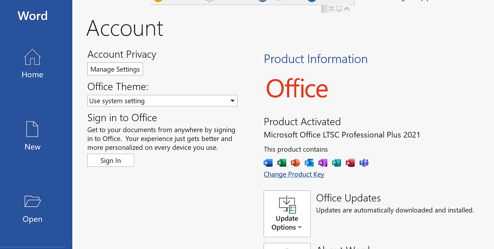
Task: Click 'This product contains' label
Action: 295,149
